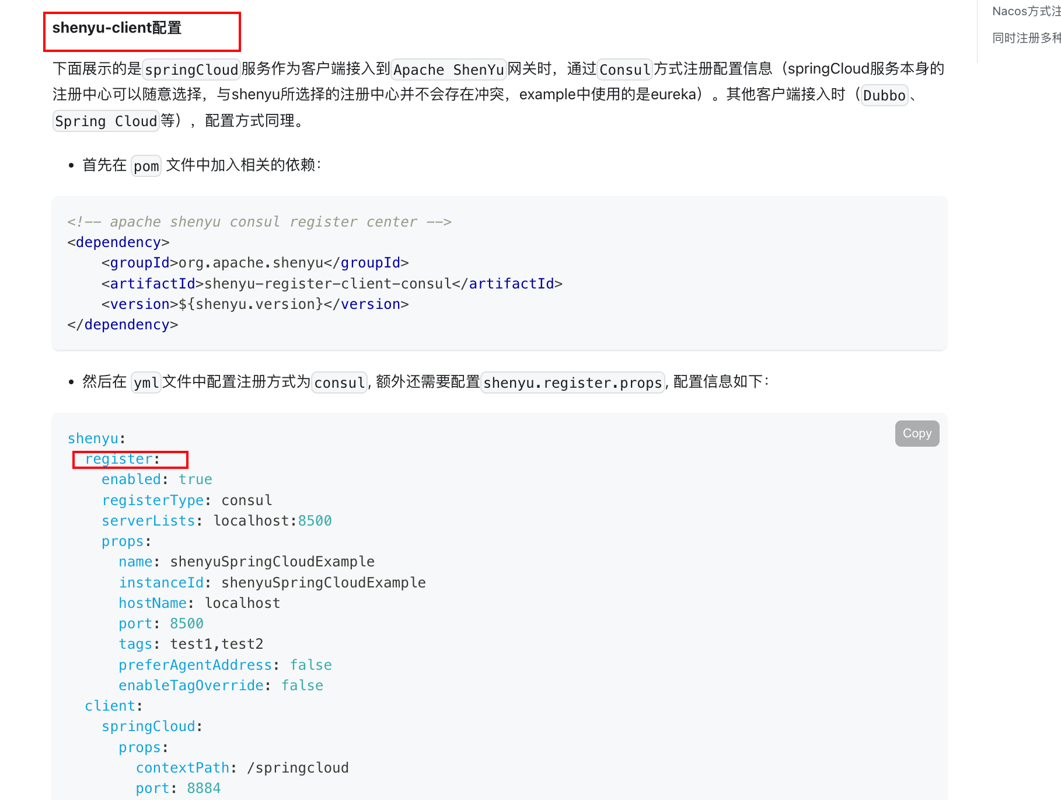The width and height of the screenshot is (1061, 800).
Task: Click the Copy button on the YAML code block
Action: (x=916, y=433)
